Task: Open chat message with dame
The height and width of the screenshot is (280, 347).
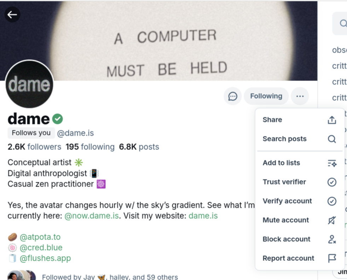Action: click(x=233, y=96)
